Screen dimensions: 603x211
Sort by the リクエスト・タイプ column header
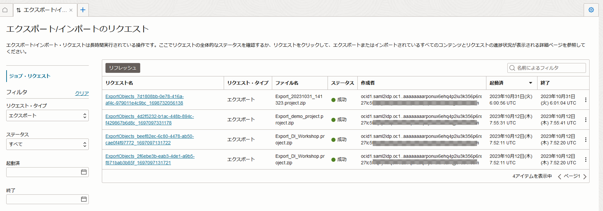tap(248, 83)
